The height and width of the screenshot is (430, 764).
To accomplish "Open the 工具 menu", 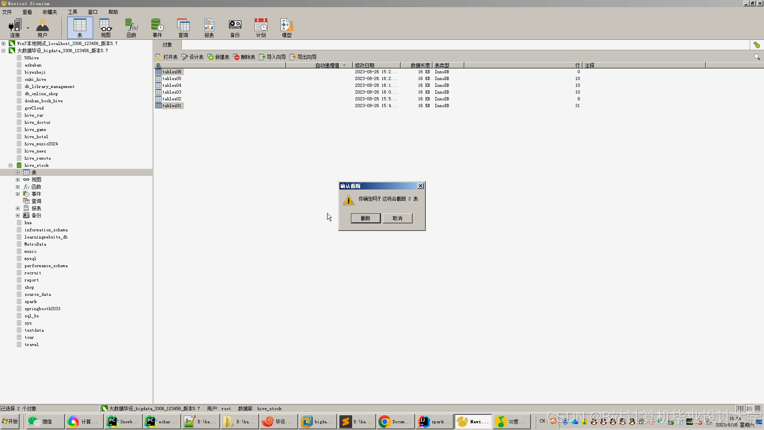I will 72,12.
